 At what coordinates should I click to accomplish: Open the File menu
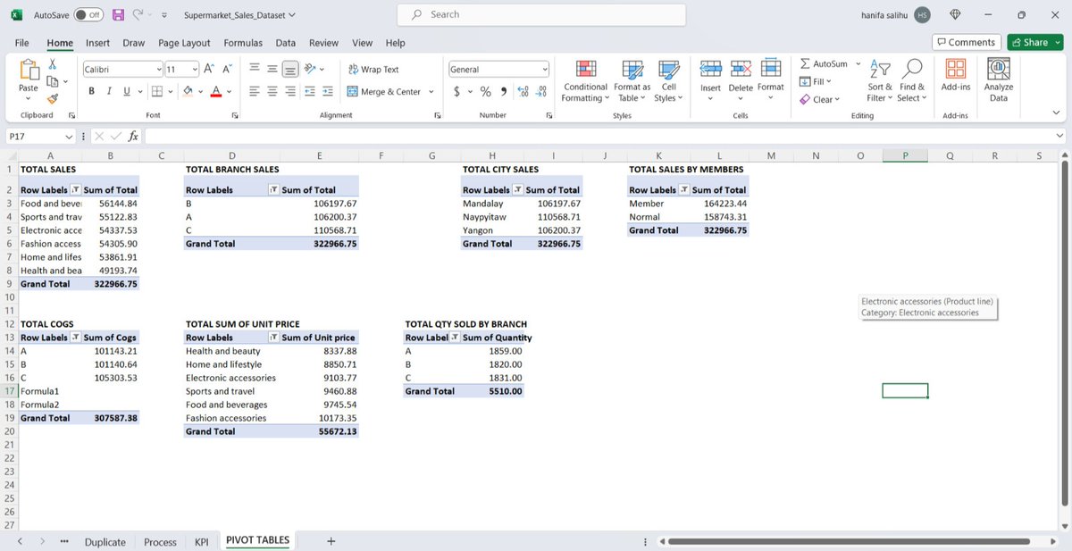click(x=22, y=42)
